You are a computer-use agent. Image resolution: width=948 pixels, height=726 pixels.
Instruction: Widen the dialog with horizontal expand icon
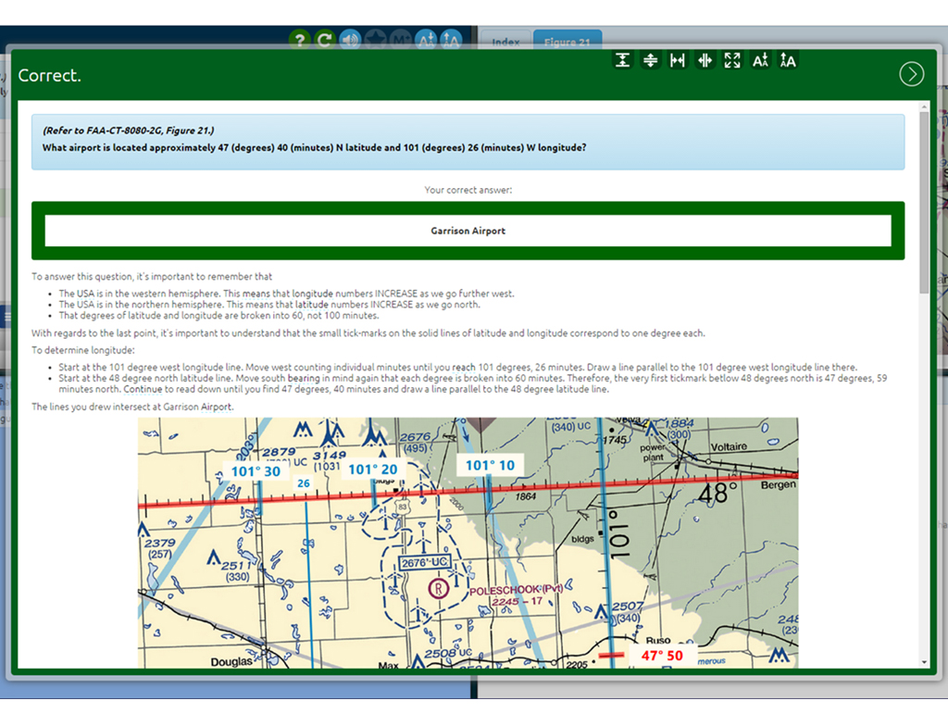678,60
